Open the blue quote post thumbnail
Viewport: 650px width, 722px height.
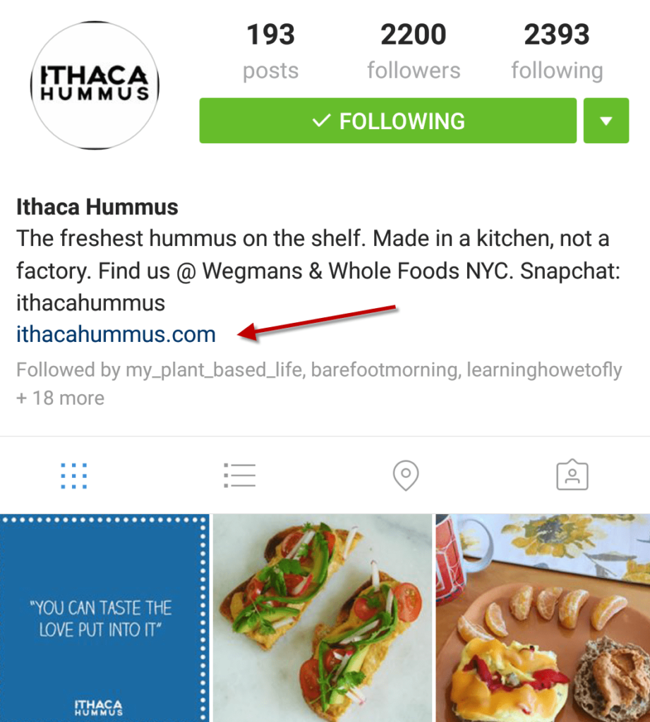[104, 618]
